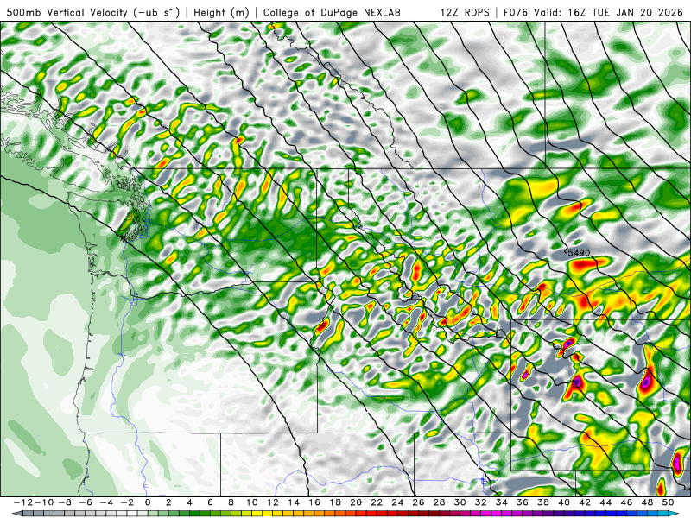
Task: Click the '26' color scale label
Action: tap(418, 502)
